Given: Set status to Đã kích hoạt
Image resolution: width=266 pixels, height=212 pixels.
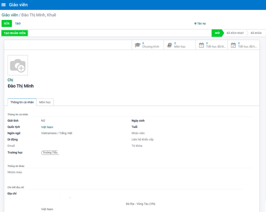Looking at the screenshot, I should click(x=235, y=33).
